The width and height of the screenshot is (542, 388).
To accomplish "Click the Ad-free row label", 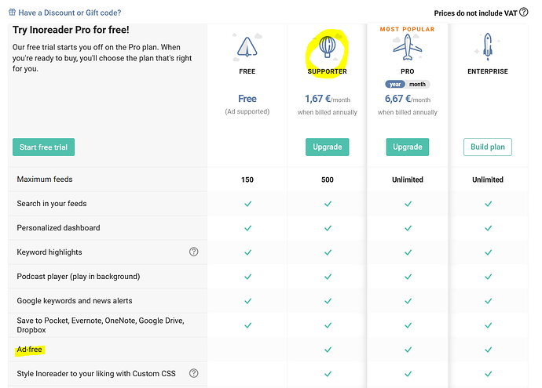I will tap(30, 349).
